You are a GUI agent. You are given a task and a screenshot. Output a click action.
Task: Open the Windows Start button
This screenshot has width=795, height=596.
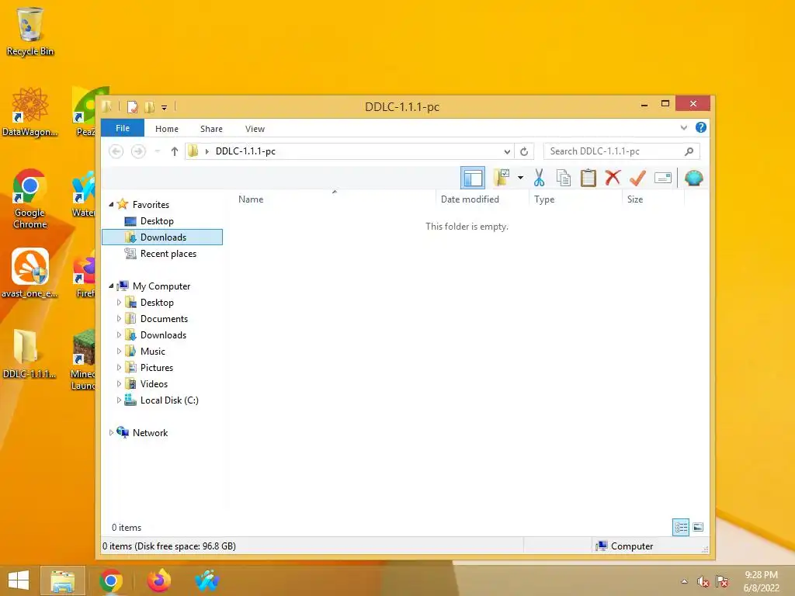(x=19, y=580)
